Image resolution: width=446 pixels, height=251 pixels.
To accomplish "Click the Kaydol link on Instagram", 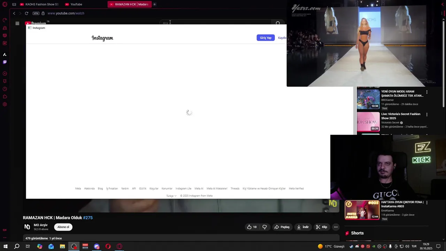I will [282, 38].
